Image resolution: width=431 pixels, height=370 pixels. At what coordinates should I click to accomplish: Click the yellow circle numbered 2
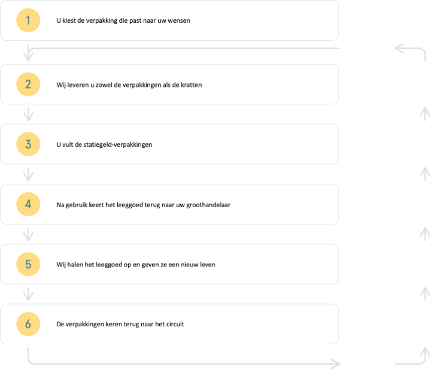[28, 84]
